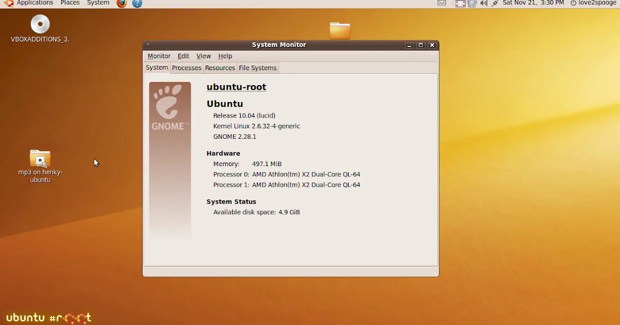Click the Hardware section heading

(x=223, y=153)
